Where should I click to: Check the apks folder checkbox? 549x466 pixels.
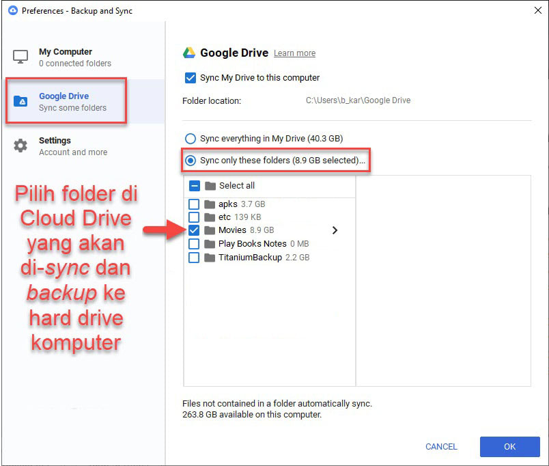(194, 204)
